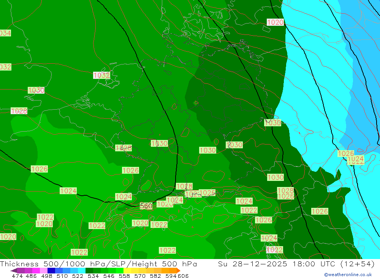
Task: Click legend value 582
Action: click(x=155, y=276)
